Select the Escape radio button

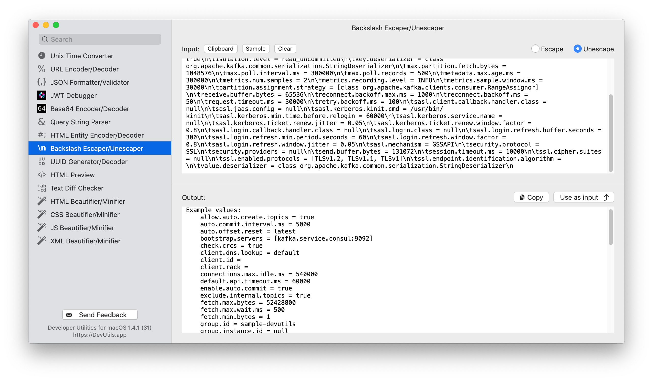[536, 49]
